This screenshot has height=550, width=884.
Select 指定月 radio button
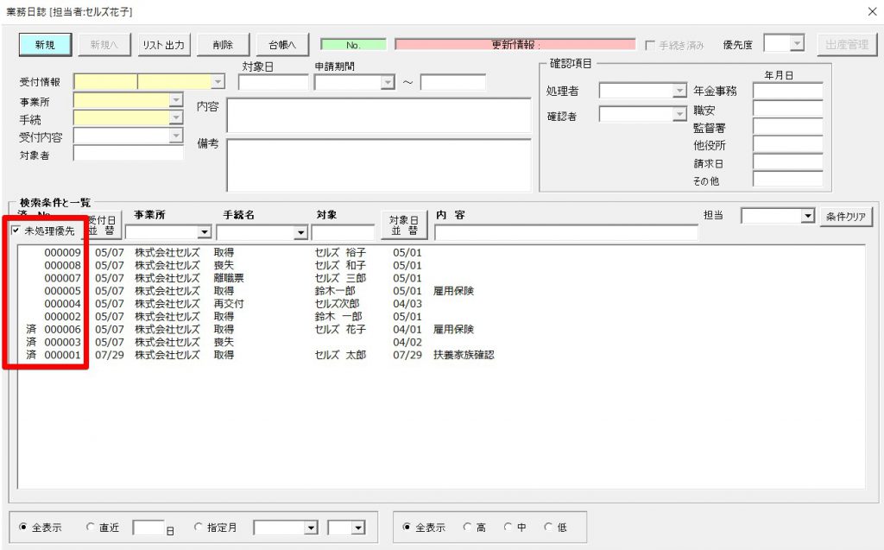(198, 527)
